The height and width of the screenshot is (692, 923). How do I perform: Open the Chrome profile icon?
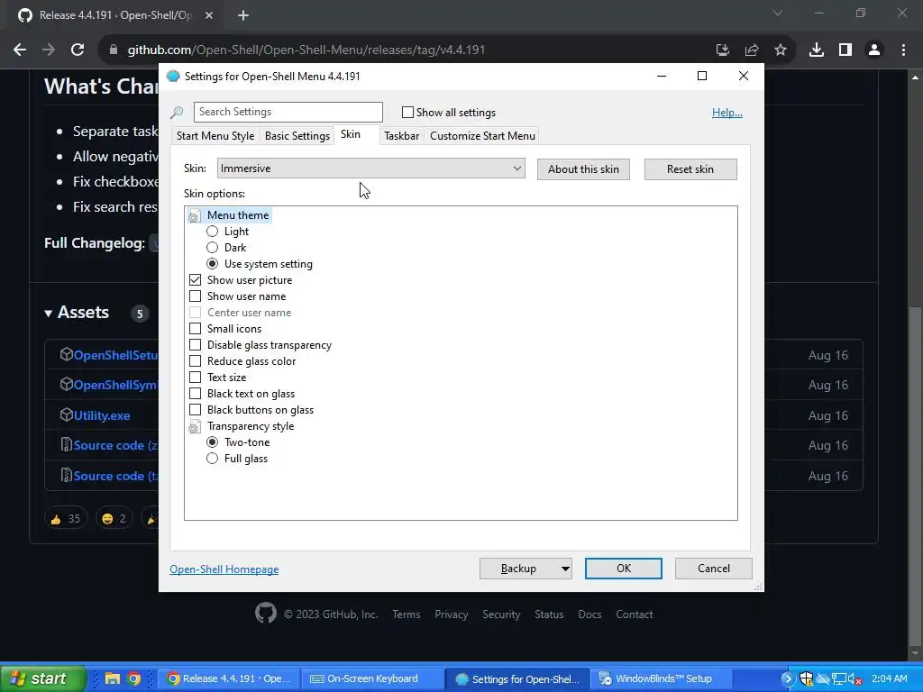click(874, 50)
